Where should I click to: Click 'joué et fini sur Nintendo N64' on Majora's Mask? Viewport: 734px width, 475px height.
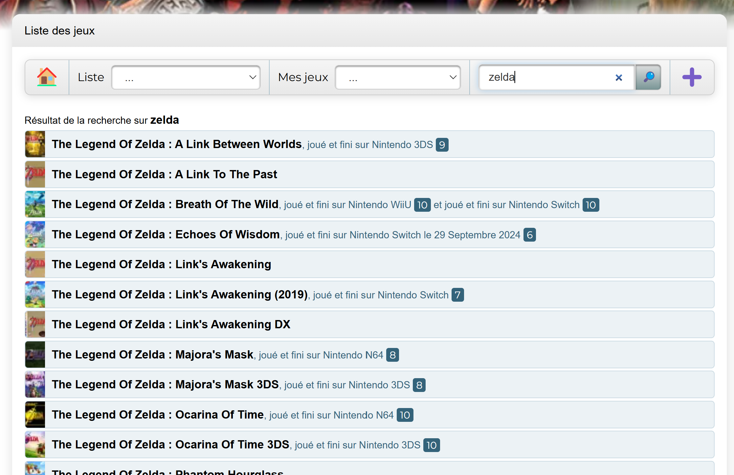click(321, 355)
